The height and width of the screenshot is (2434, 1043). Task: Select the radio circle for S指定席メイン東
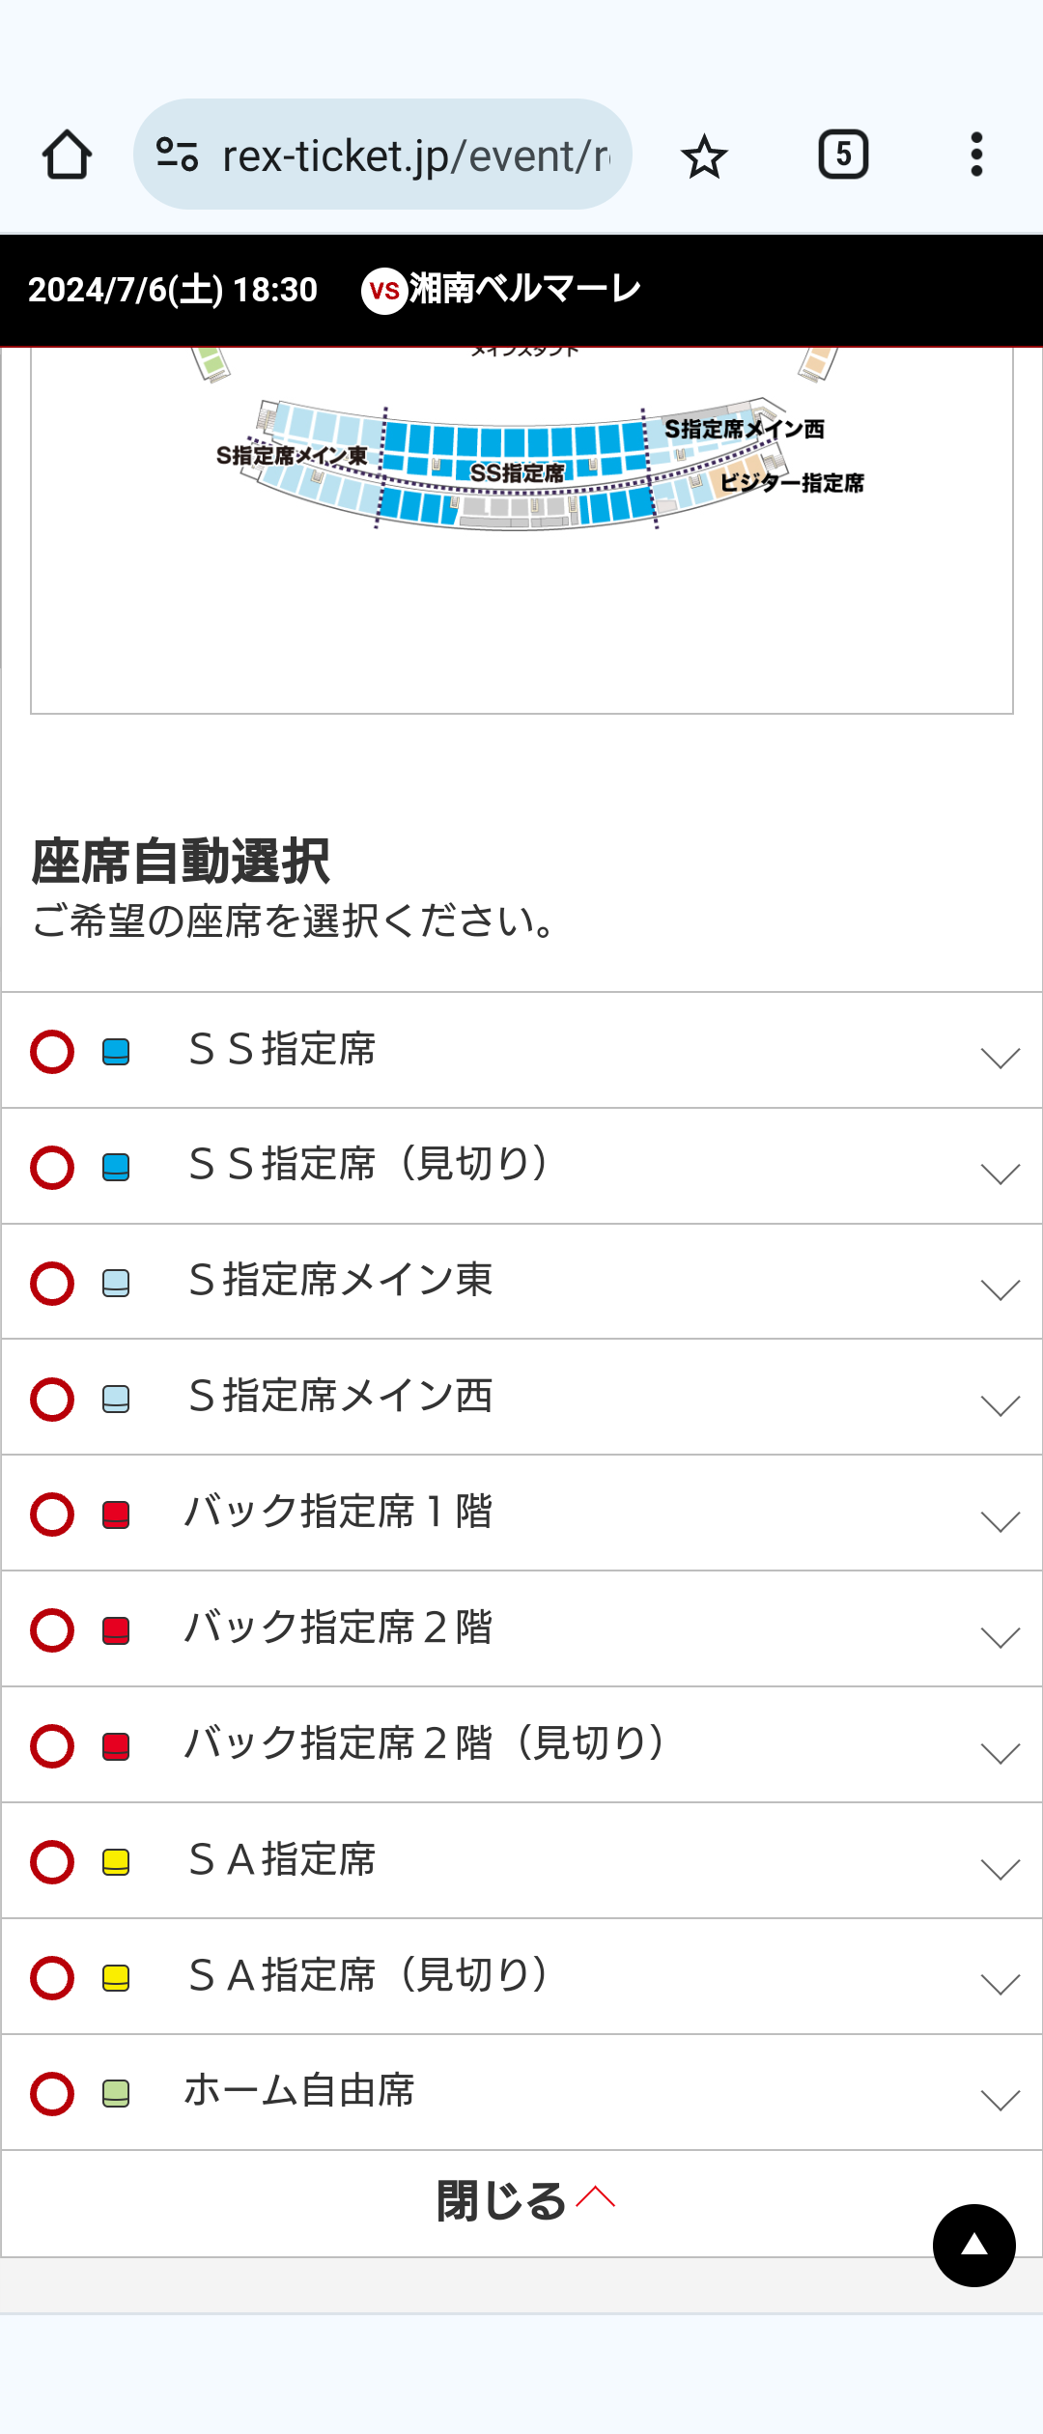click(52, 1283)
